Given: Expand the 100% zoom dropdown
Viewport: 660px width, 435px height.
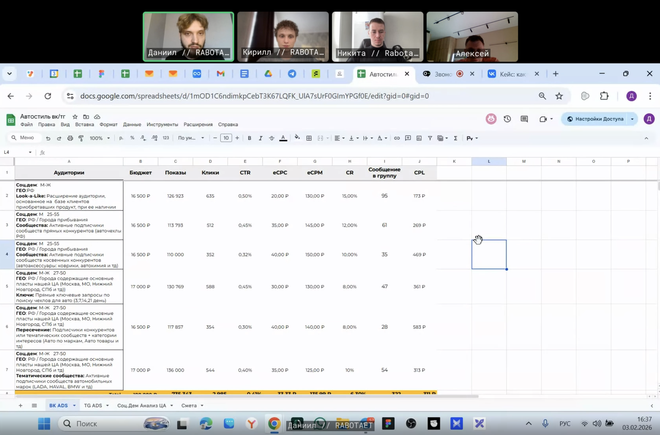Looking at the screenshot, I should click(100, 138).
